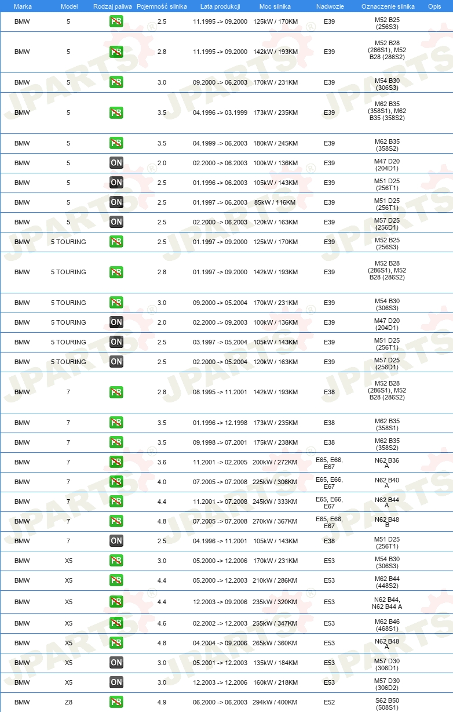Click PB icon in X5 210kW / 286KM row
The image size is (453, 712).
click(x=116, y=580)
